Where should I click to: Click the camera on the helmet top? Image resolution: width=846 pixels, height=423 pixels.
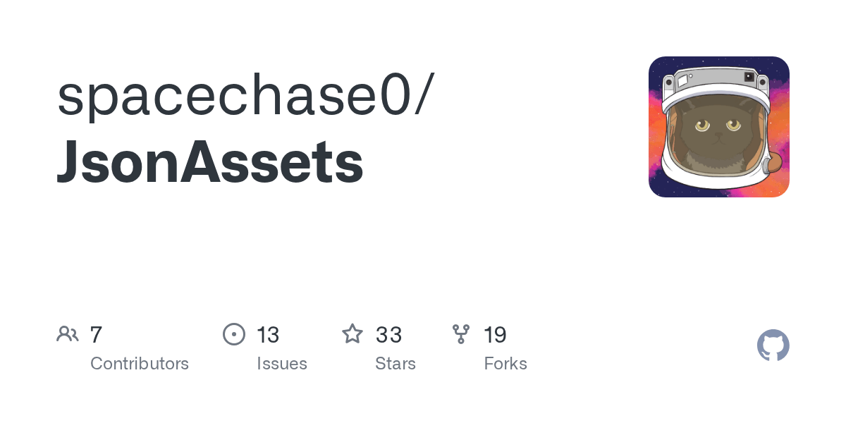click(749, 77)
